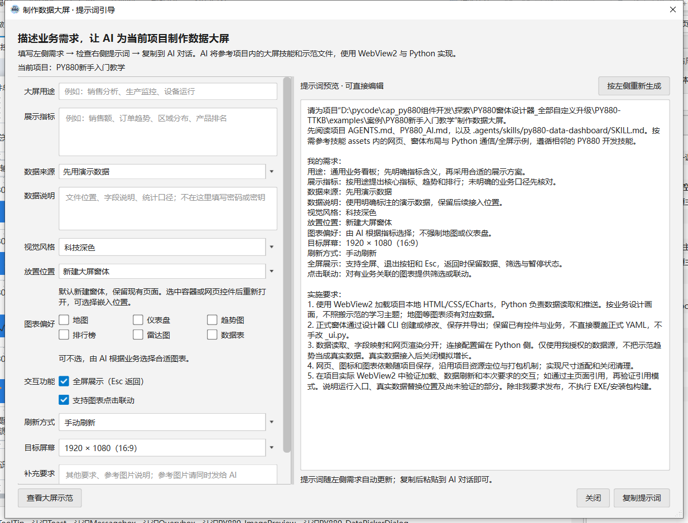Click the 当前项目：PY880新手入门教学 text
This screenshot has width=688, height=523.
coord(71,67)
